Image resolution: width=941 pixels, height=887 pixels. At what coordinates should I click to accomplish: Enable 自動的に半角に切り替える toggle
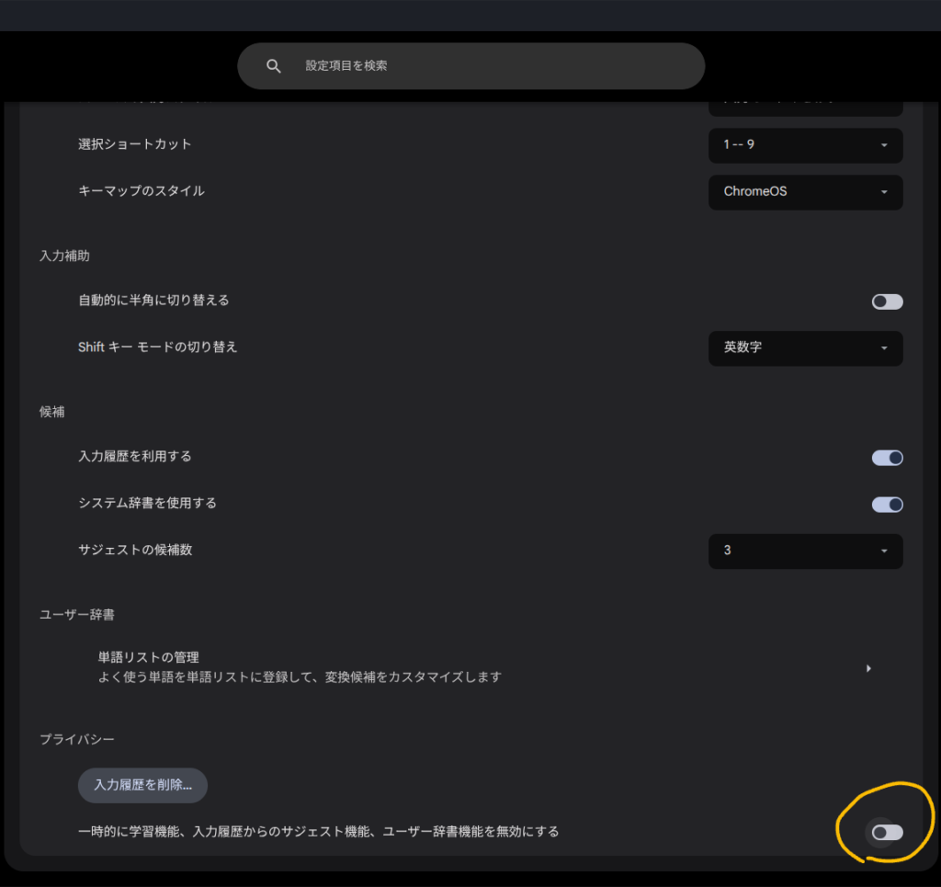(887, 301)
